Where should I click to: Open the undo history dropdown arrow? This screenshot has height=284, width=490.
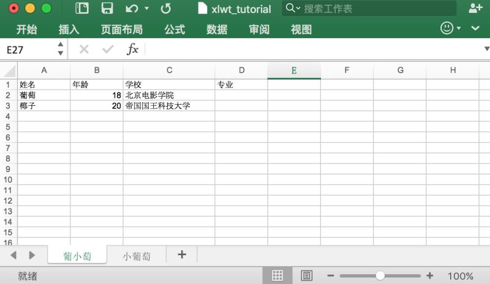[146, 9]
